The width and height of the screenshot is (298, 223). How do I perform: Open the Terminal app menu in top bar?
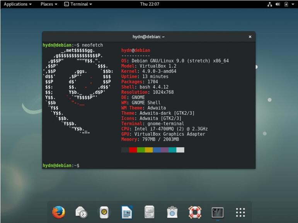click(78, 4)
